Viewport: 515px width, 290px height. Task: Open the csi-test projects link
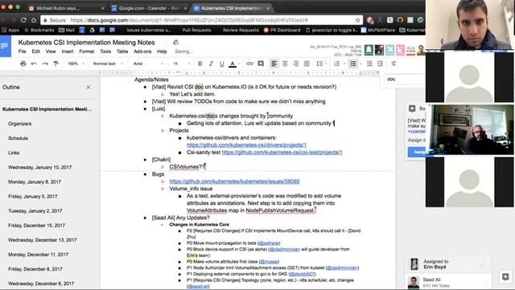pyautogui.click(x=282, y=152)
